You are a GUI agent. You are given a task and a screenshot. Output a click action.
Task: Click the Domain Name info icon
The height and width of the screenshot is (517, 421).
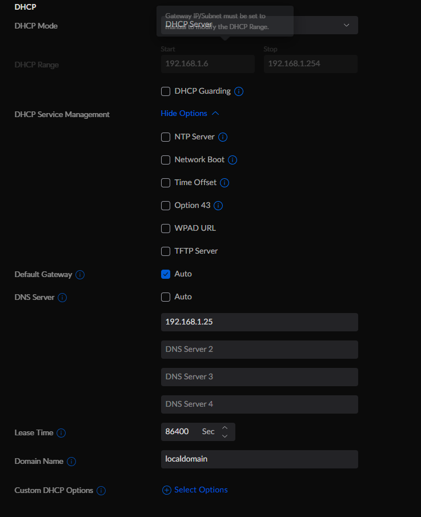pyautogui.click(x=71, y=461)
